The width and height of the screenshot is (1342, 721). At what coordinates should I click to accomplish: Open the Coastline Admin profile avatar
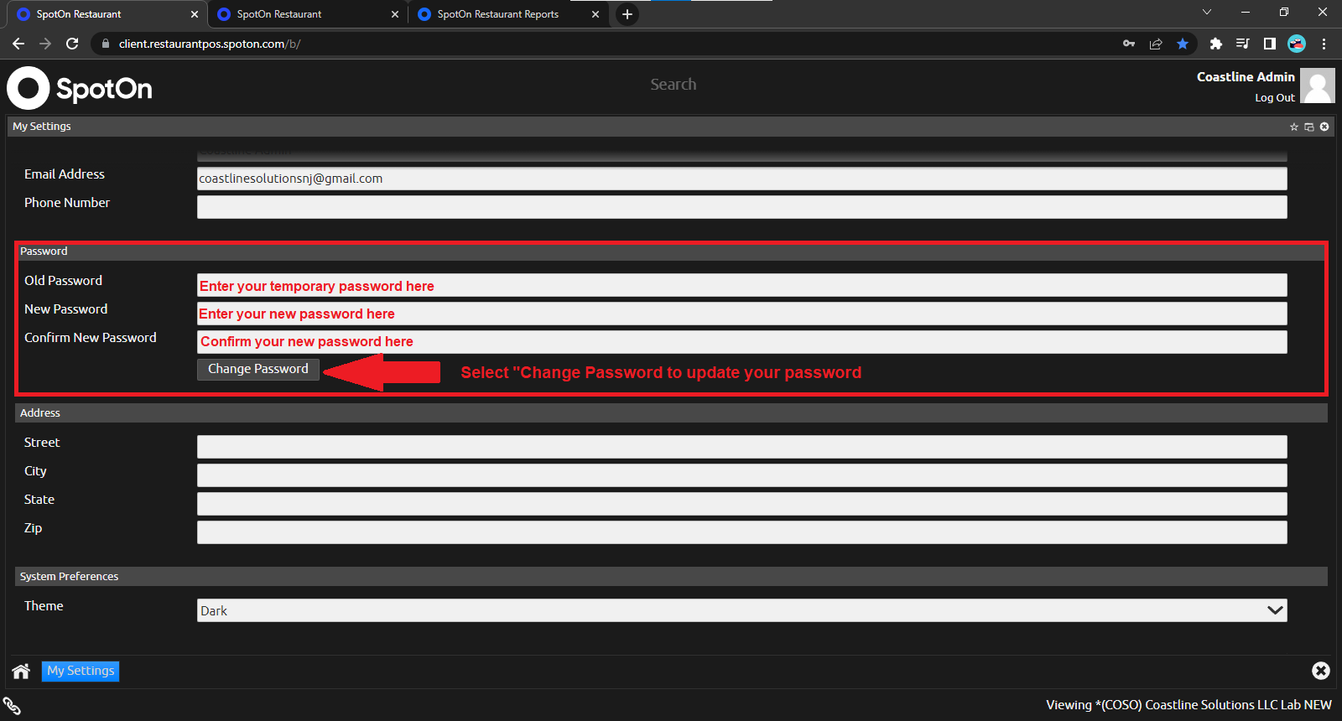point(1318,86)
